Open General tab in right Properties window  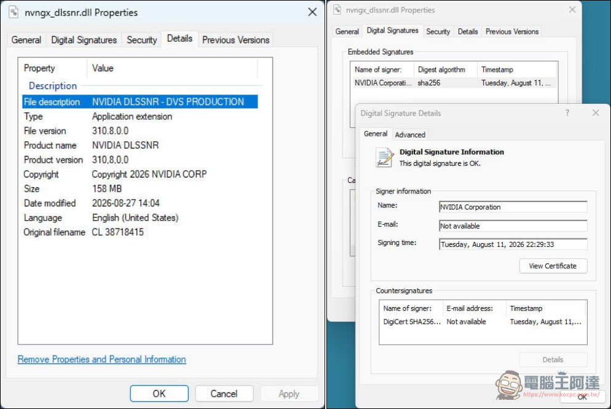click(x=347, y=31)
